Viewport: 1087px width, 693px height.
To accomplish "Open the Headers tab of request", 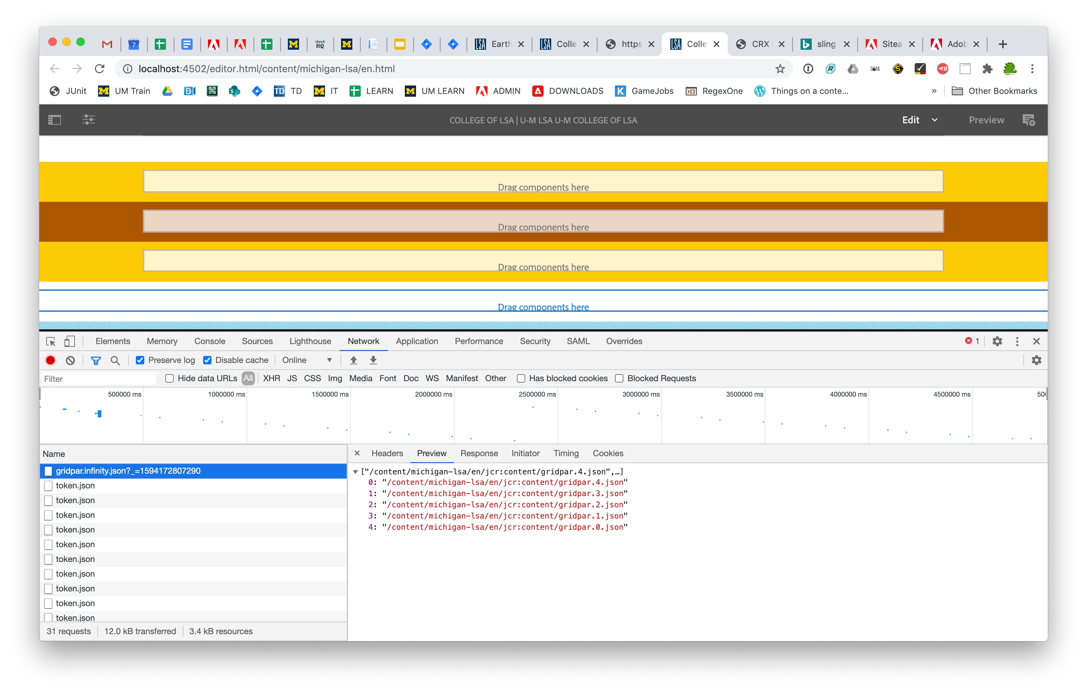I will pyautogui.click(x=387, y=453).
